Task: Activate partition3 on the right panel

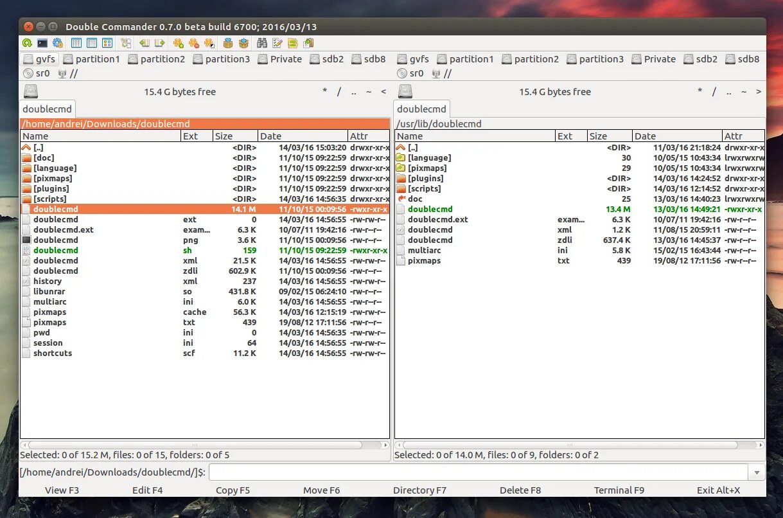Action: [x=594, y=58]
